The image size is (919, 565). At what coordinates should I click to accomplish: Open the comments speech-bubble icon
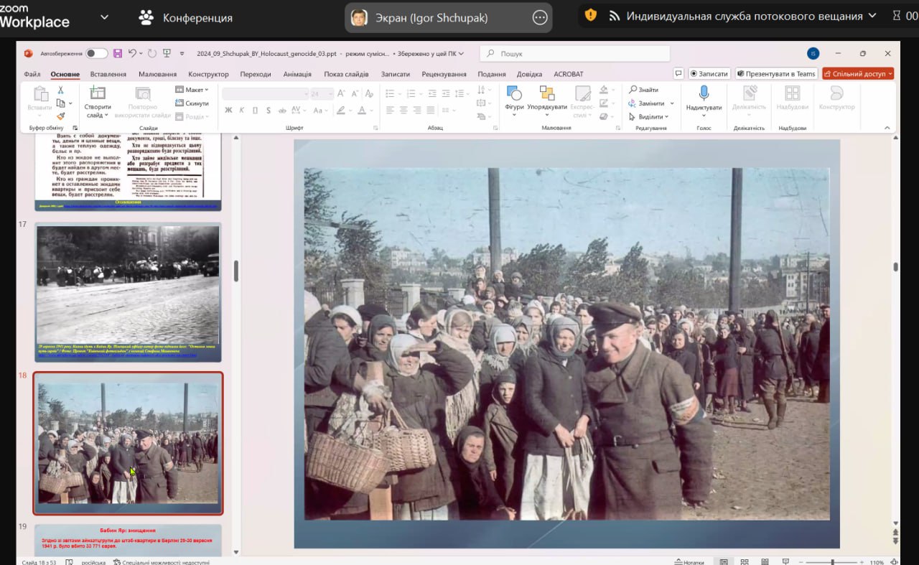pyautogui.click(x=678, y=73)
